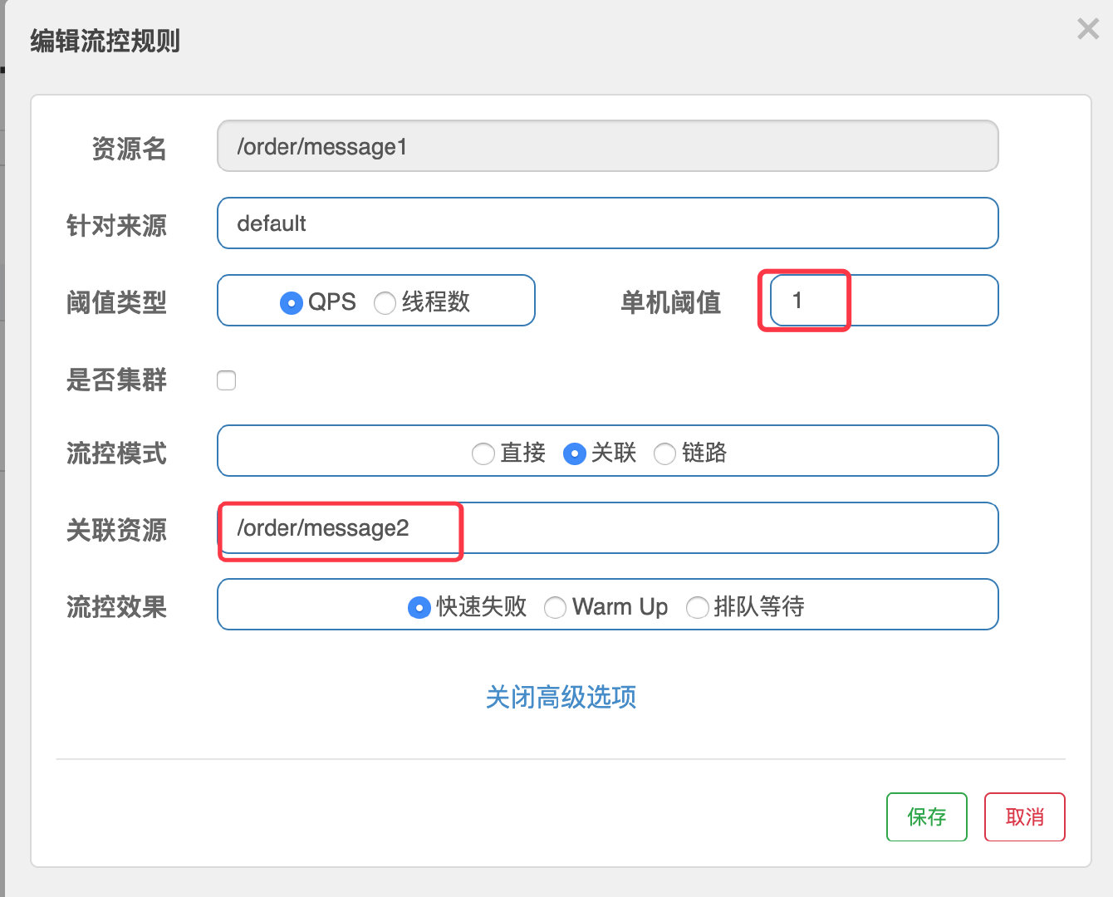Screen dimensions: 1113x897
Task: Collapse advanced options via 关闭高级选项
Action: 561,697
